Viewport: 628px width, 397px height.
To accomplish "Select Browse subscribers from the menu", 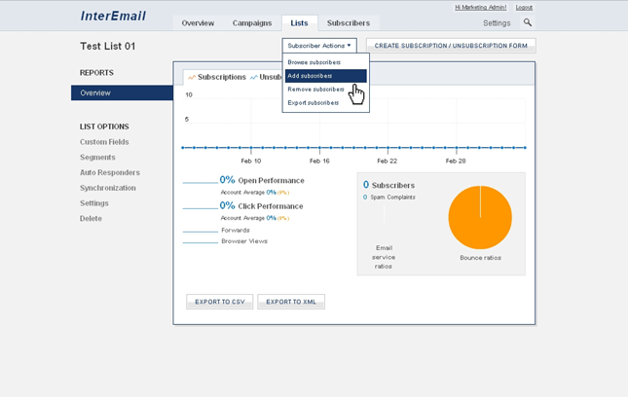I will click(x=314, y=62).
